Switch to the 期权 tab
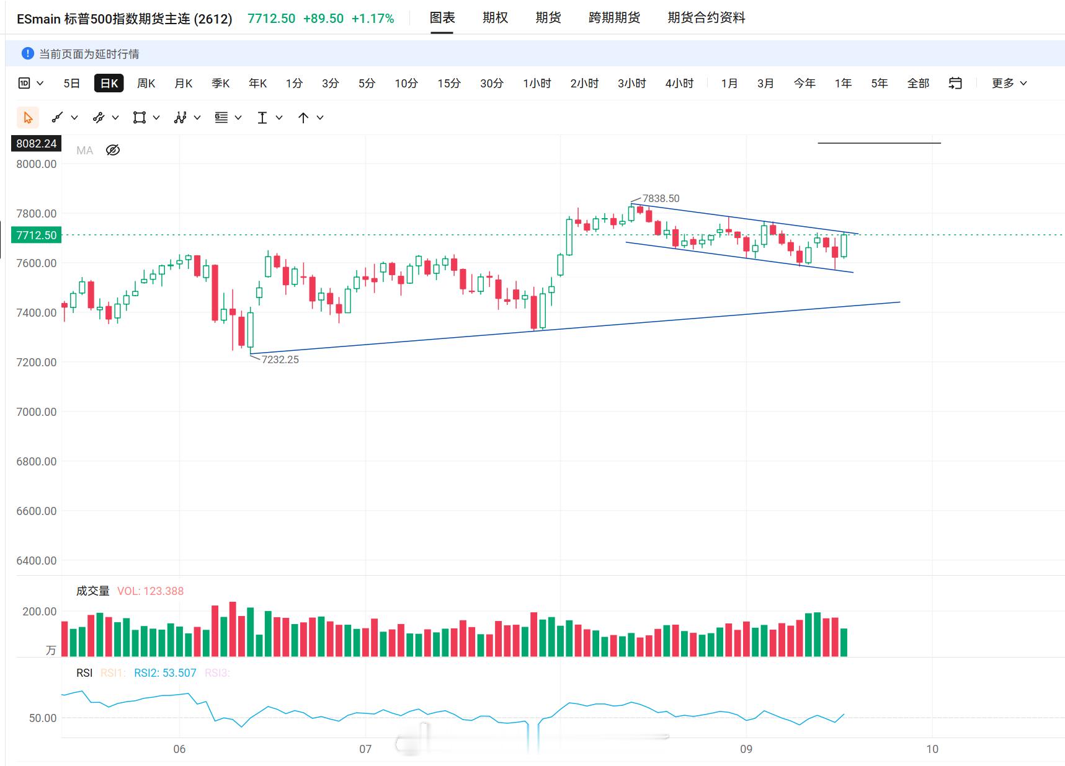 (495, 18)
